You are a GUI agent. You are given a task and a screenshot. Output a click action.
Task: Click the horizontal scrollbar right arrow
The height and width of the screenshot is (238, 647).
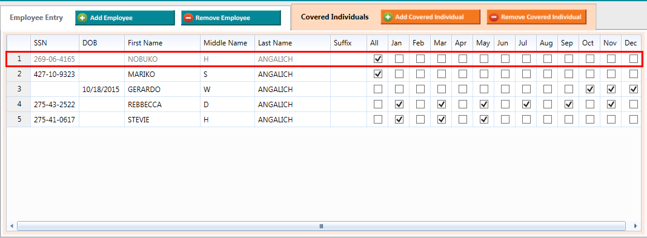coord(635,226)
